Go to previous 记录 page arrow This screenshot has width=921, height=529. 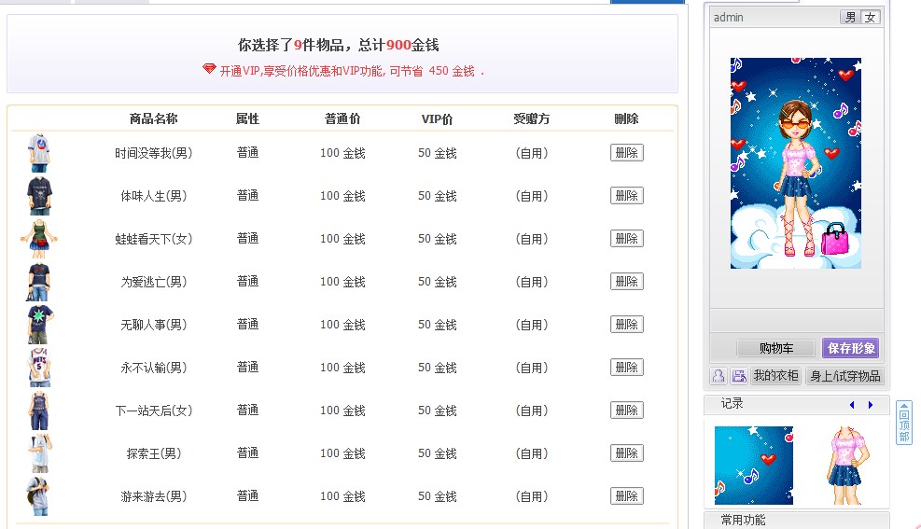852,405
